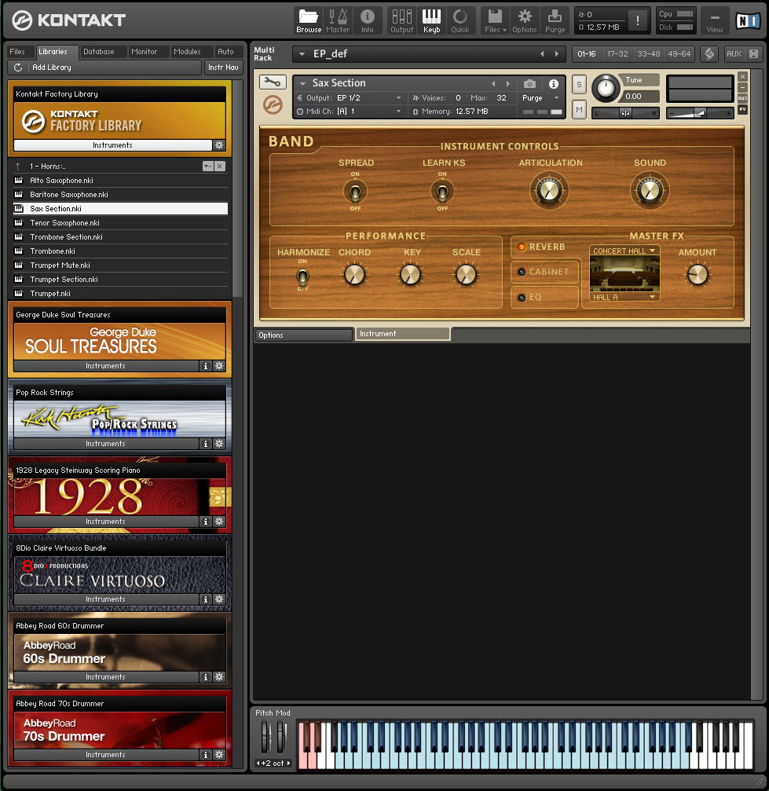Image resolution: width=769 pixels, height=791 pixels.
Task: Click the reverb AMOUNT knob
Action: [x=698, y=275]
